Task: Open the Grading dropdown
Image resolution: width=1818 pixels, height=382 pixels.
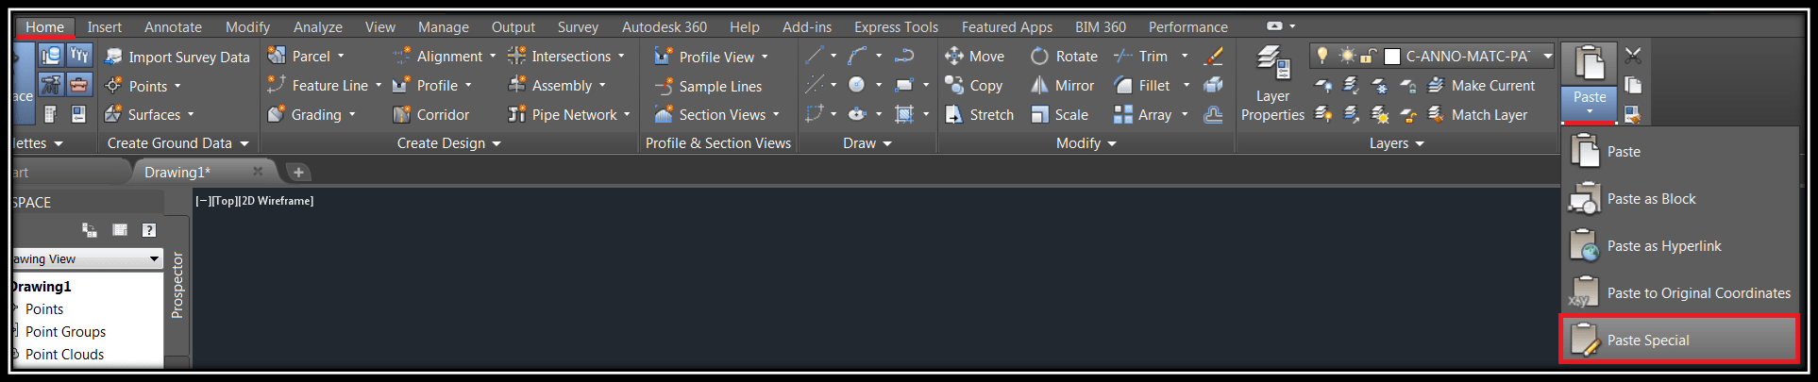Action: 312,115
